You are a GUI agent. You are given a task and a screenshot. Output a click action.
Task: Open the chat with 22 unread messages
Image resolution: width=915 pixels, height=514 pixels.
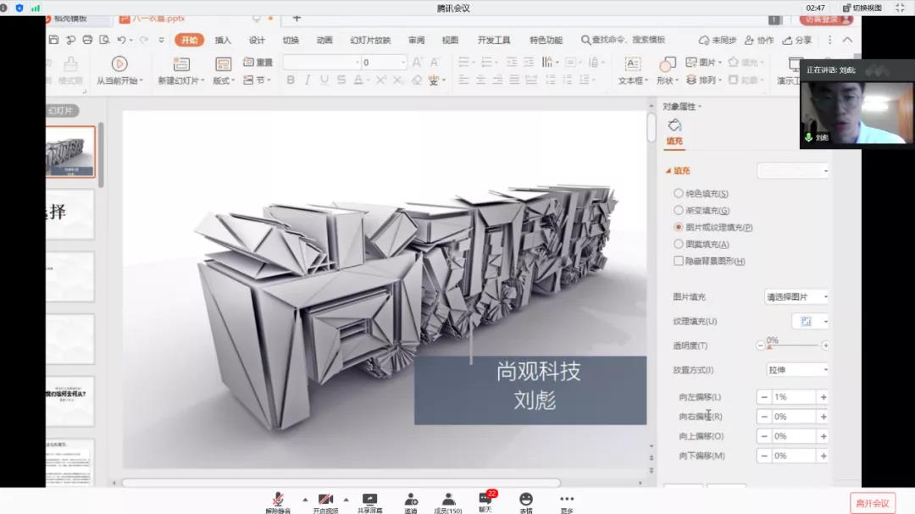(x=485, y=499)
